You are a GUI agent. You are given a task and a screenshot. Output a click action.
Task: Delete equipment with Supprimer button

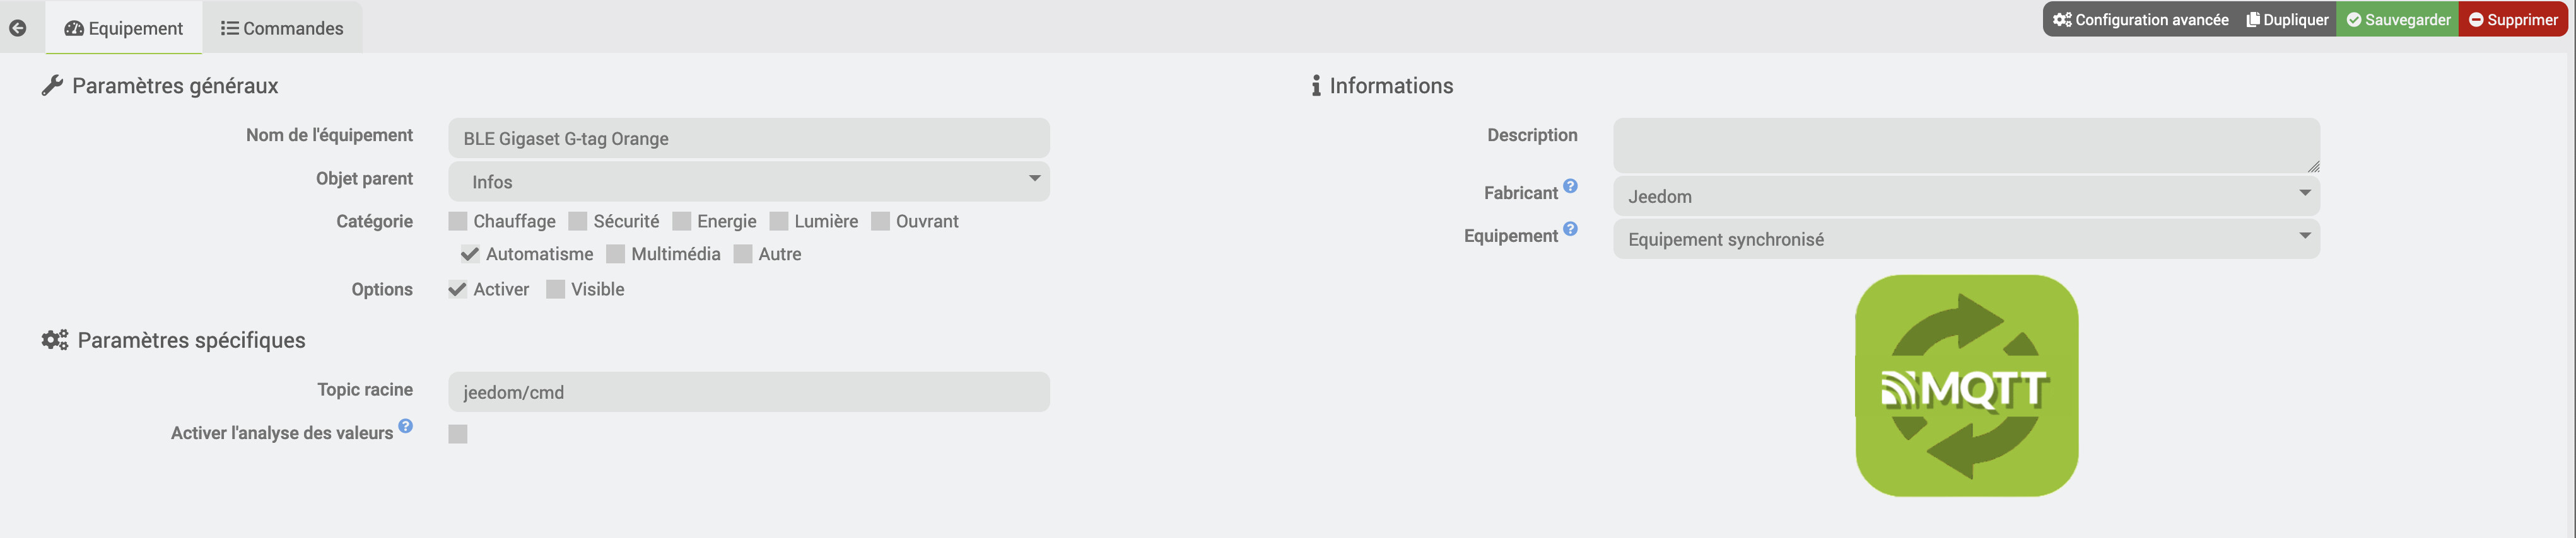(2513, 20)
